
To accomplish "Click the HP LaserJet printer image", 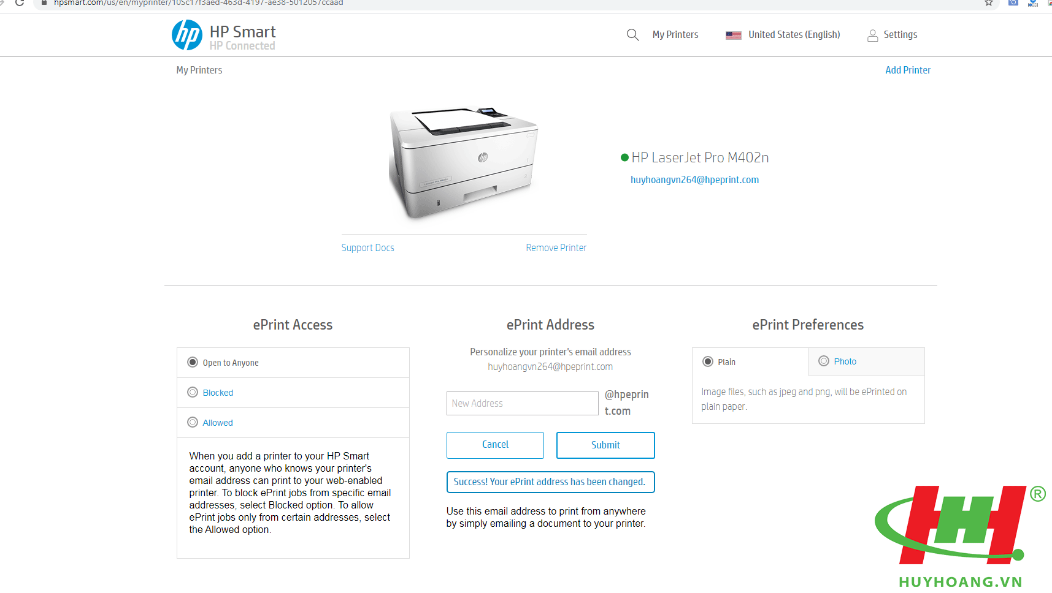I will (x=464, y=162).
